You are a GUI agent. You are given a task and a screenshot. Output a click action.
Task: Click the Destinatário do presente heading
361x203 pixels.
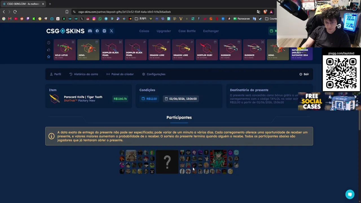click(249, 90)
